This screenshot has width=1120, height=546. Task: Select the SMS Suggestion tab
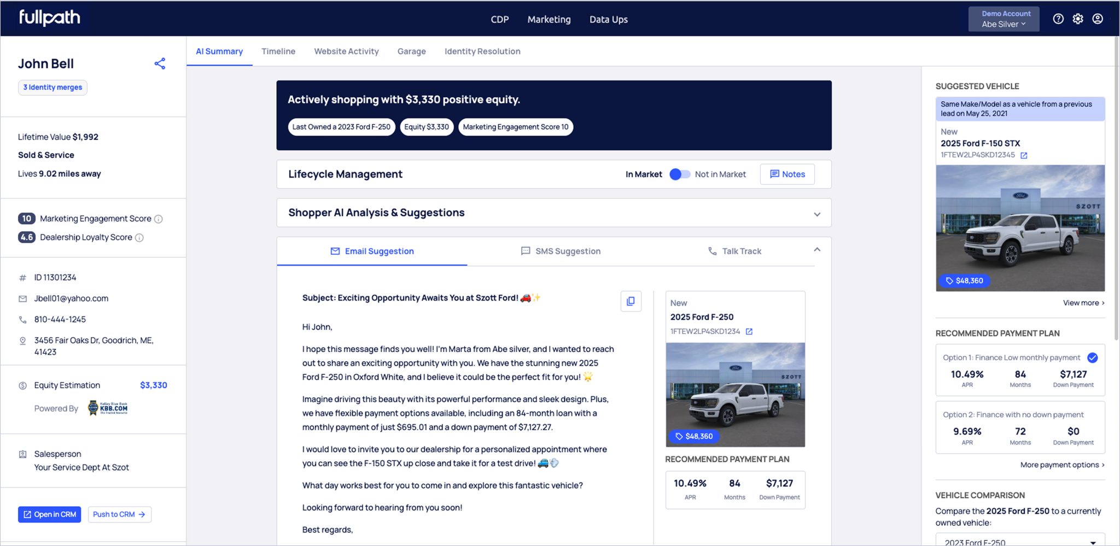[x=561, y=251]
